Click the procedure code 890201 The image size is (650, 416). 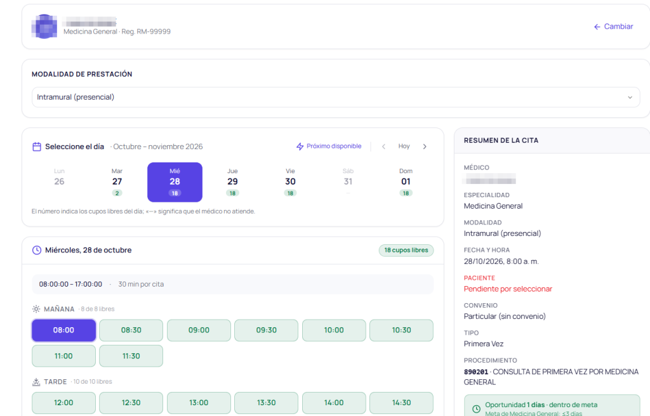(x=476, y=372)
